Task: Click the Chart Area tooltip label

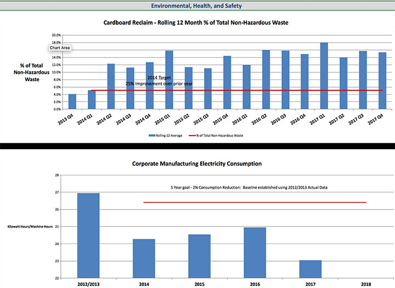Action: pos(59,48)
